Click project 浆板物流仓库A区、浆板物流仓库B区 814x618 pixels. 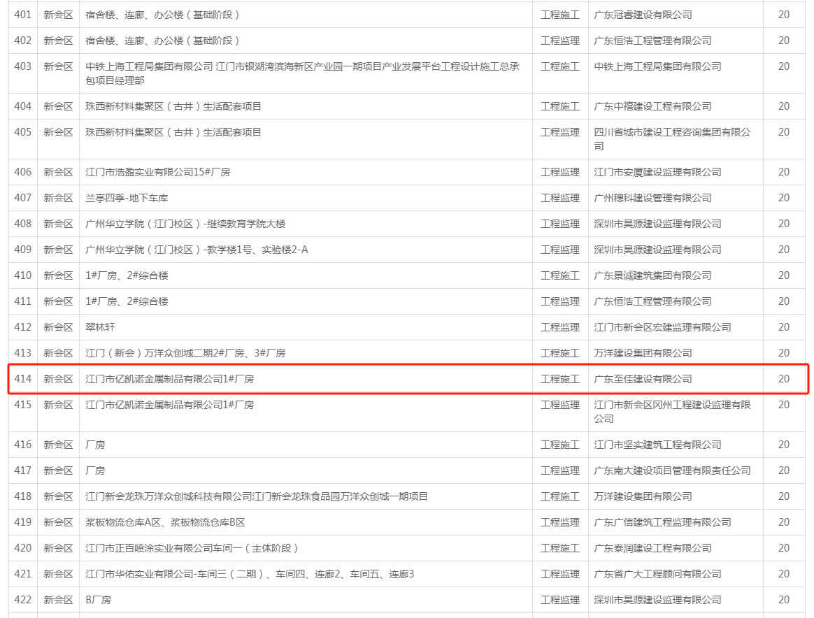(165, 522)
